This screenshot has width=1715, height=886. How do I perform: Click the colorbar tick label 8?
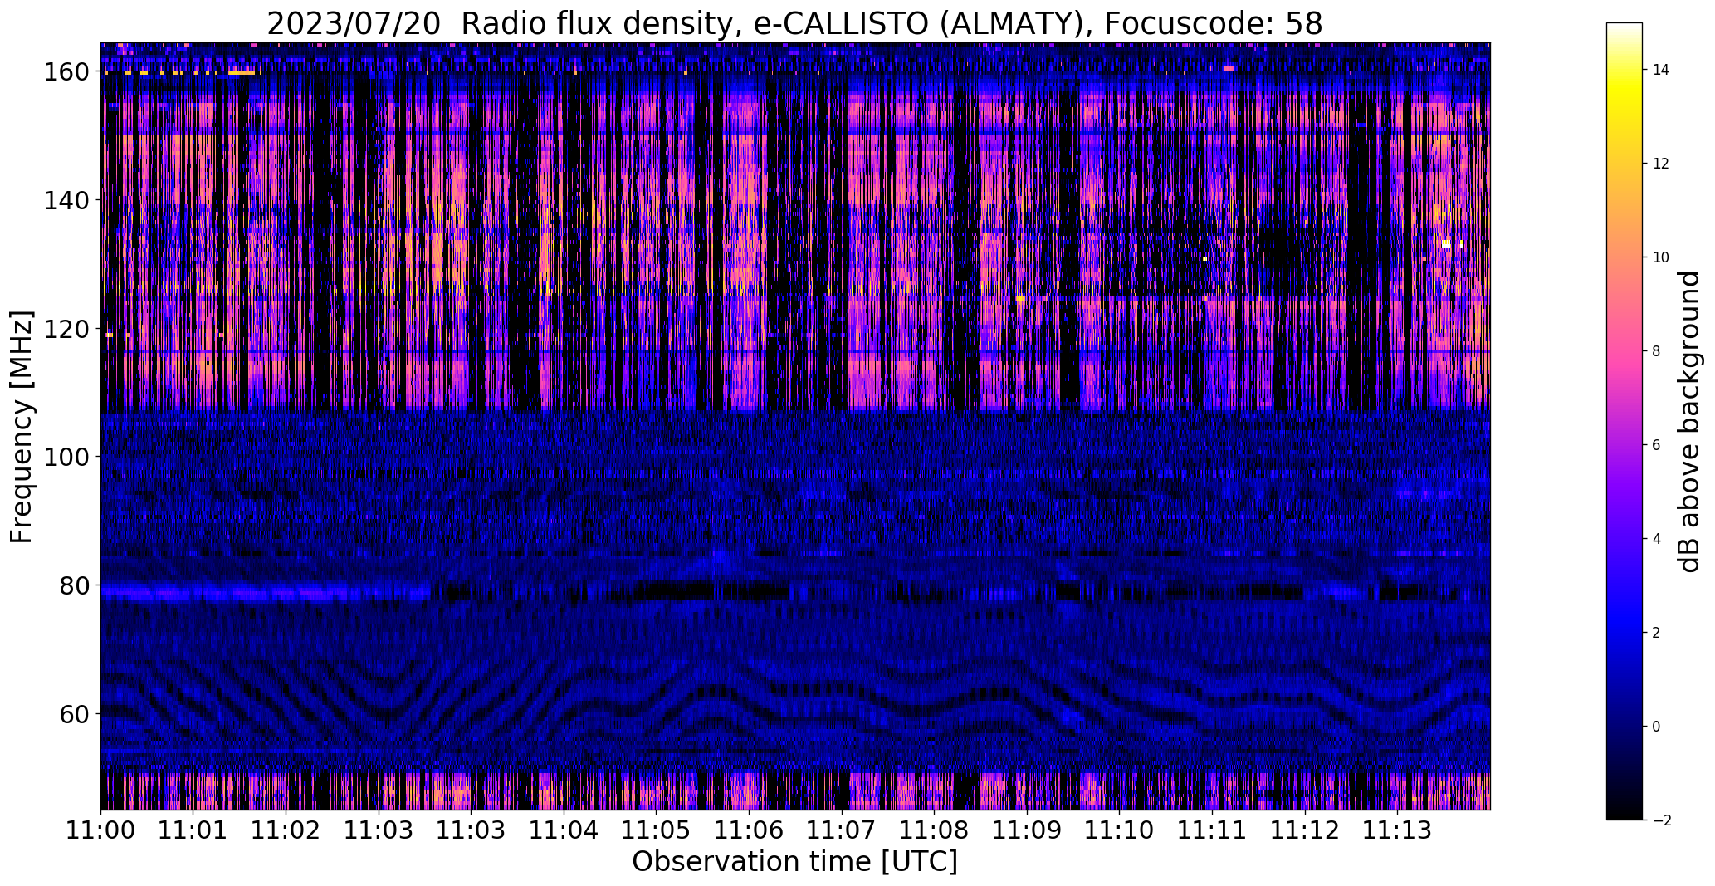tap(1656, 351)
